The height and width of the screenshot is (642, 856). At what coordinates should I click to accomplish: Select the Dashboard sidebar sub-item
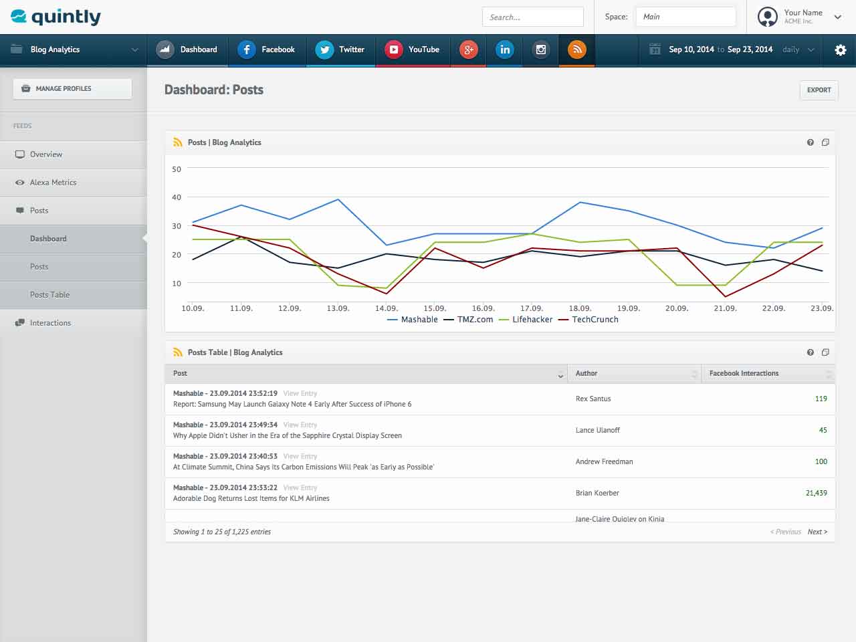coord(74,239)
